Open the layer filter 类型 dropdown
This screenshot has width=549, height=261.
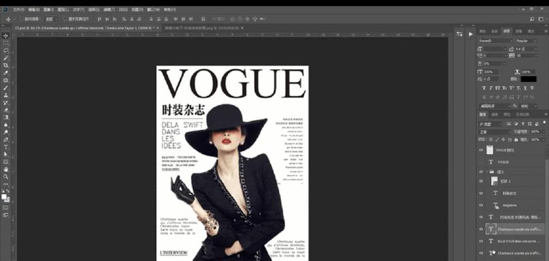click(491, 124)
